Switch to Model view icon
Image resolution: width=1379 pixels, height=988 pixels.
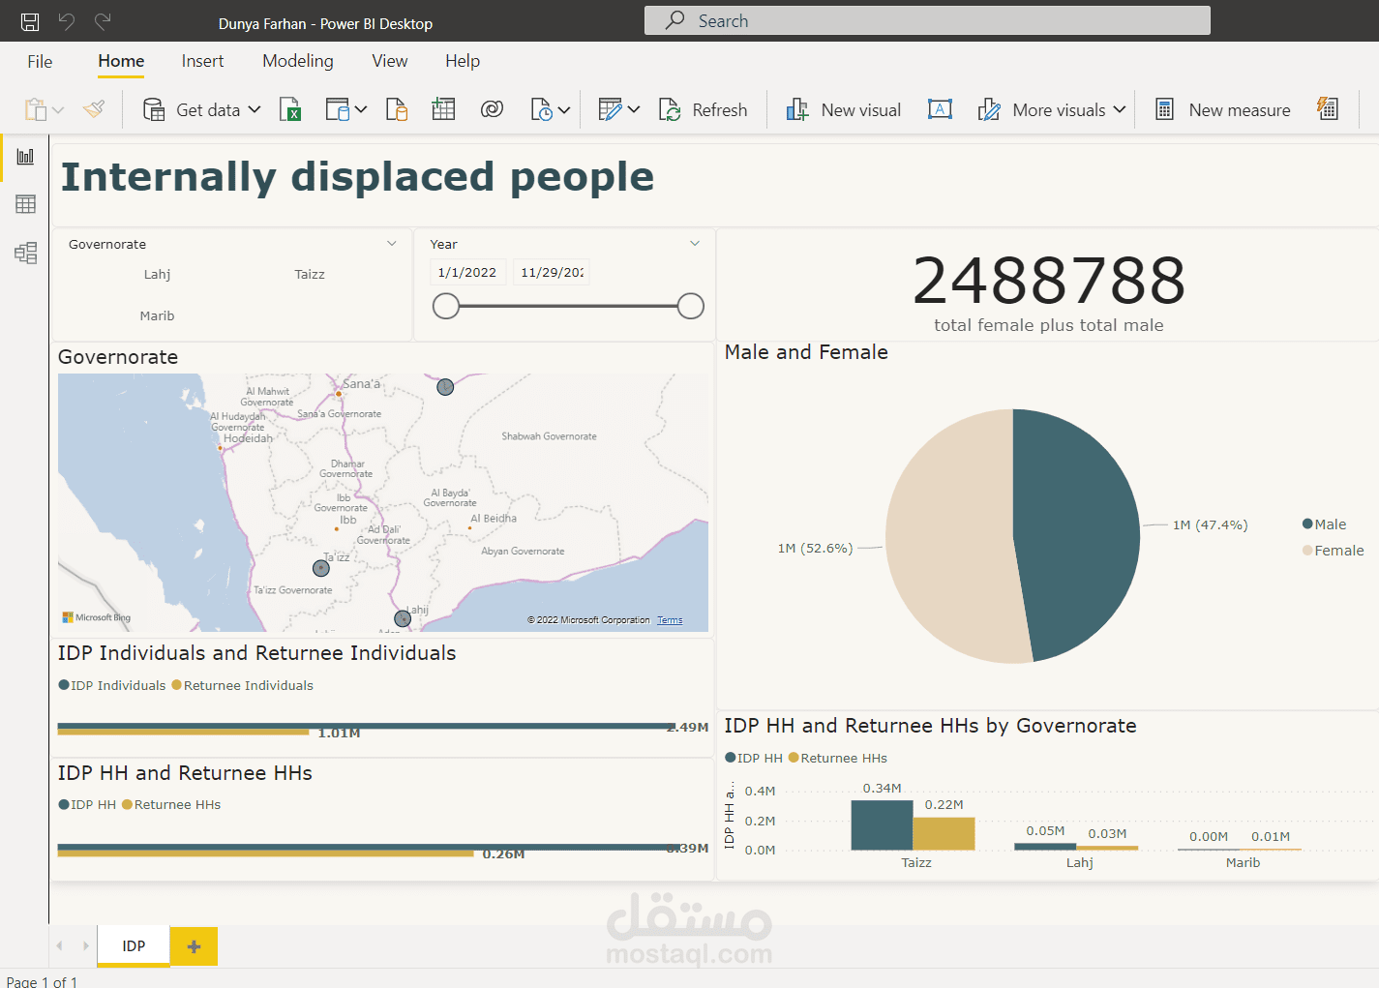tap(25, 253)
